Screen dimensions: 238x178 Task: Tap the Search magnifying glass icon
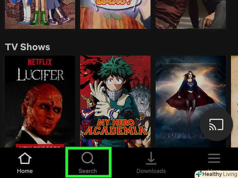pyautogui.click(x=88, y=158)
